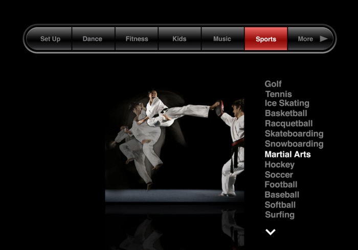
Task: Pick Softball from the list
Action: tap(280, 205)
